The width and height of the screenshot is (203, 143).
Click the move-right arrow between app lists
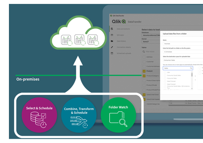(195, 76)
